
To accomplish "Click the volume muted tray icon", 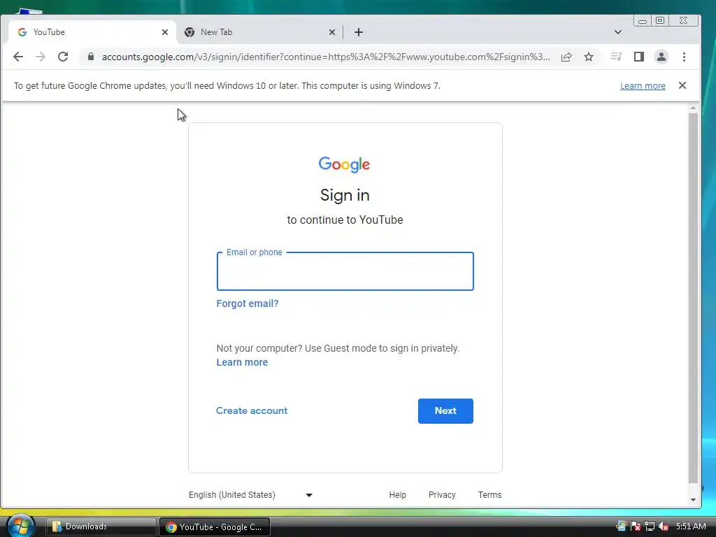I will coord(664,527).
